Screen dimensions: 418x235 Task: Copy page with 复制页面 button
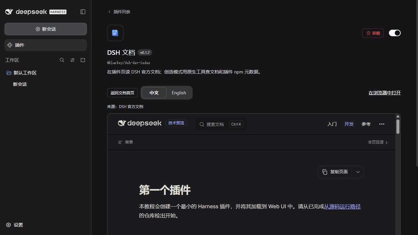(x=335, y=172)
